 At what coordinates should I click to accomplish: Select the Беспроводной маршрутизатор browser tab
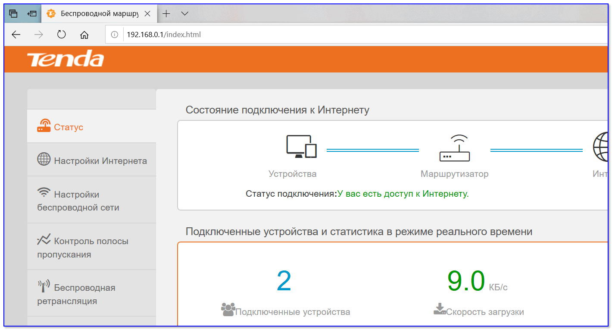click(99, 13)
